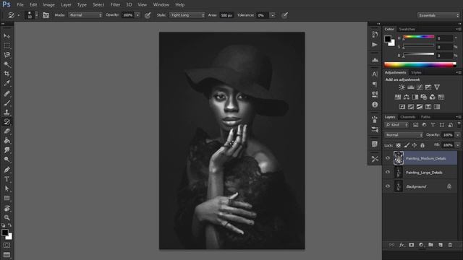
Task: Hide the Painting_Large_Details layer
Action: pyautogui.click(x=388, y=172)
